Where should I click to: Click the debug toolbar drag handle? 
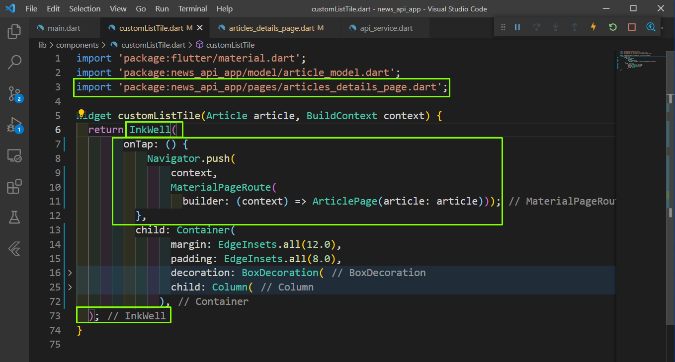click(x=503, y=27)
